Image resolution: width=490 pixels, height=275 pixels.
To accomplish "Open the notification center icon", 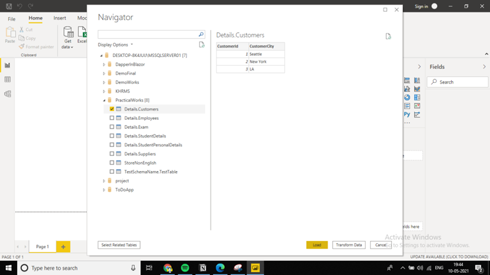I will point(478,268).
